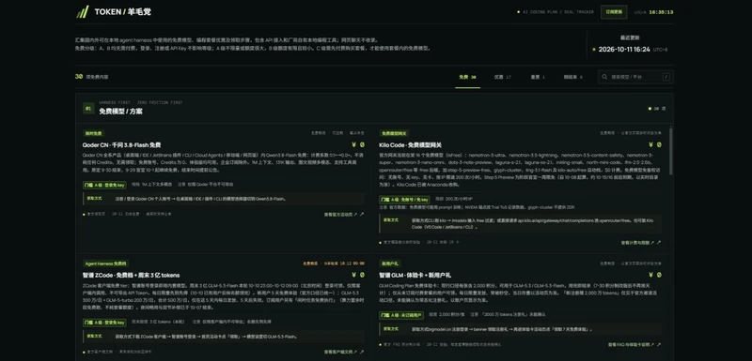Image resolution: width=752 pixels, height=361 pixels.
Task: Click the ZCode card 门槛 A级·登录免 key badge
Action: (104, 323)
